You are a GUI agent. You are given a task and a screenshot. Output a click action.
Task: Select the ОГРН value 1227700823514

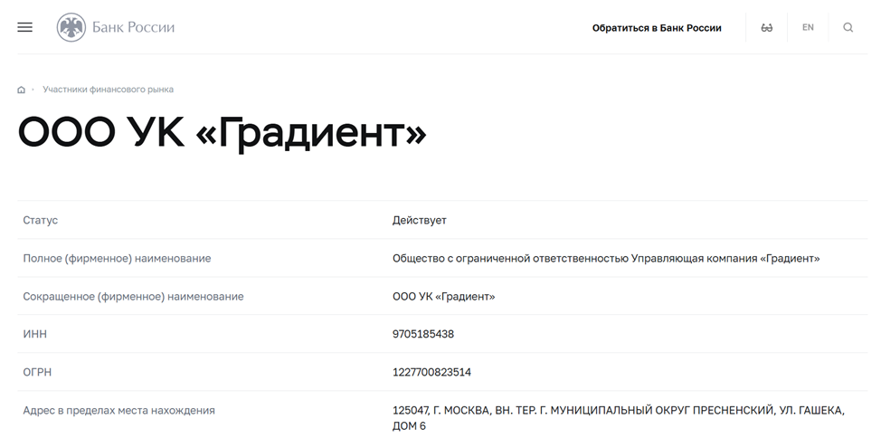pos(431,372)
